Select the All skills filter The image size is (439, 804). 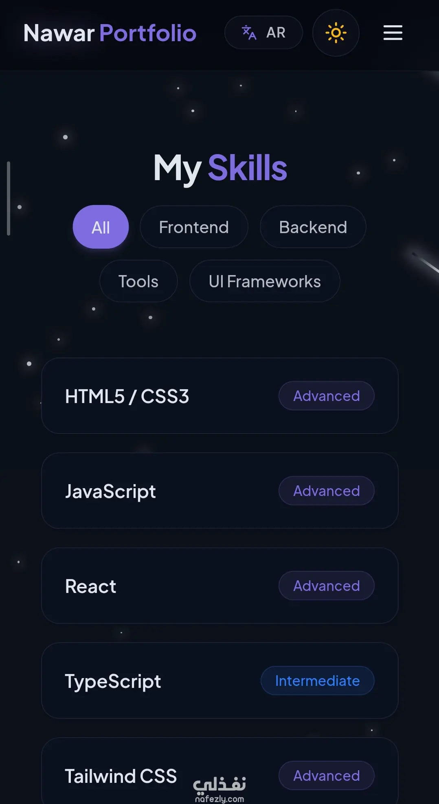(101, 227)
